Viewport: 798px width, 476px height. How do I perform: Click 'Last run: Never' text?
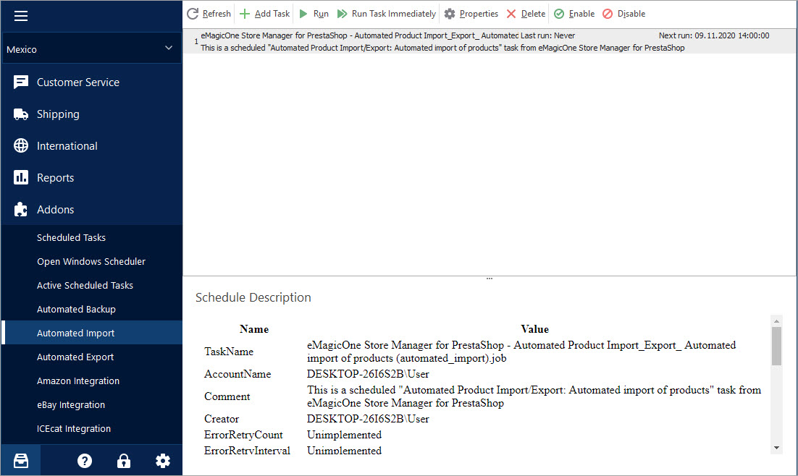(547, 35)
